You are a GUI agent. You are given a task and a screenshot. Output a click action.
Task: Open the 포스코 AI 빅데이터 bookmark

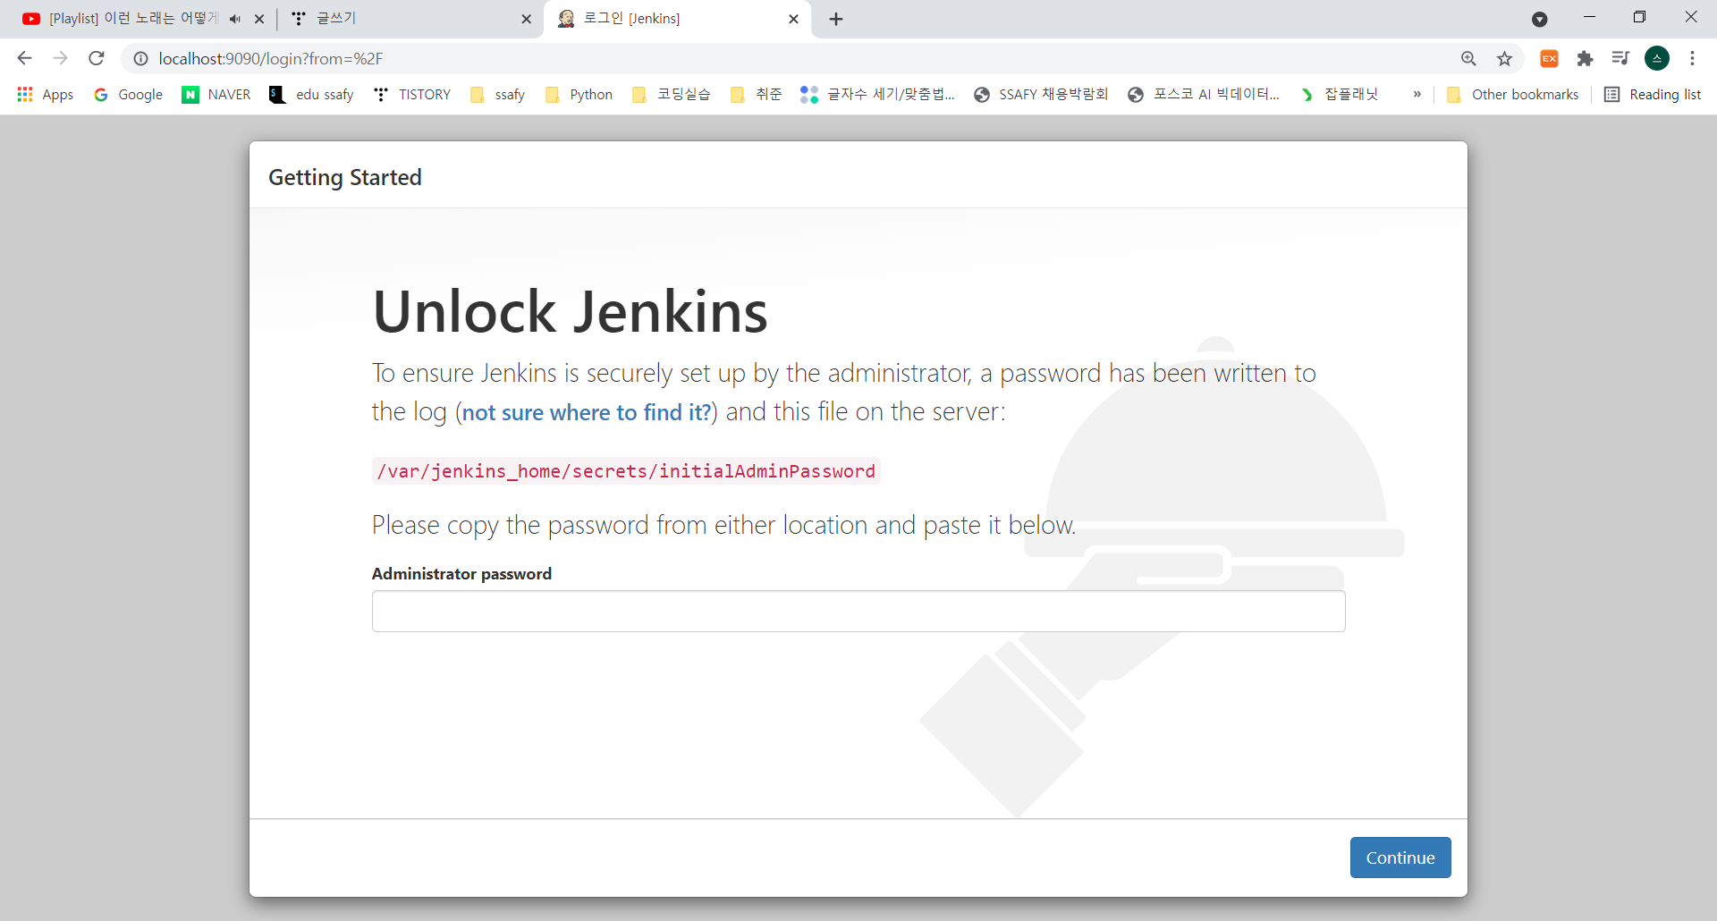[x=1204, y=94]
